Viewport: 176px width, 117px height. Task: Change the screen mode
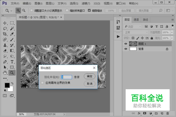coord(12,96)
